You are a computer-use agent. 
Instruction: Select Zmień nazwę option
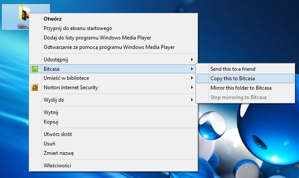click(113, 153)
